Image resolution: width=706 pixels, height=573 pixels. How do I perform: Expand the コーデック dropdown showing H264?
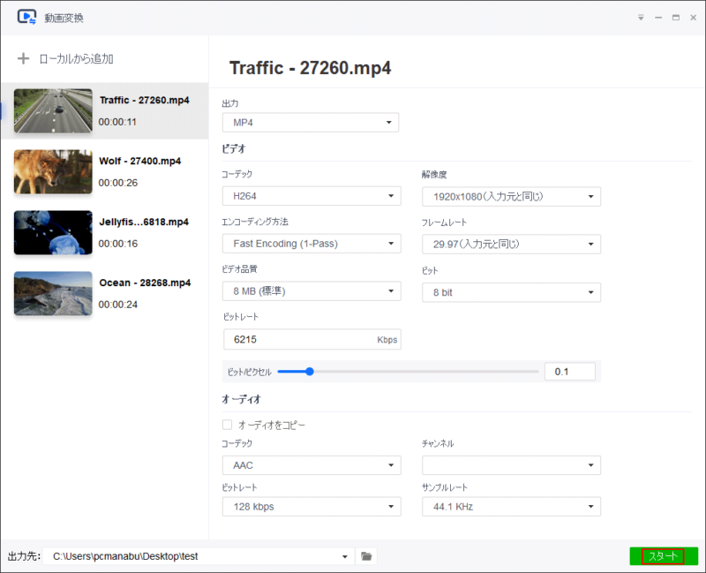click(310, 196)
